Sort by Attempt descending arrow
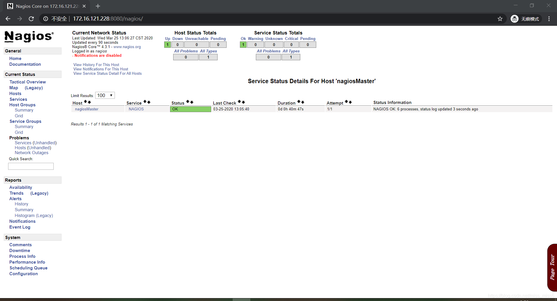Screen dimensions: 557x301 coord(350,102)
